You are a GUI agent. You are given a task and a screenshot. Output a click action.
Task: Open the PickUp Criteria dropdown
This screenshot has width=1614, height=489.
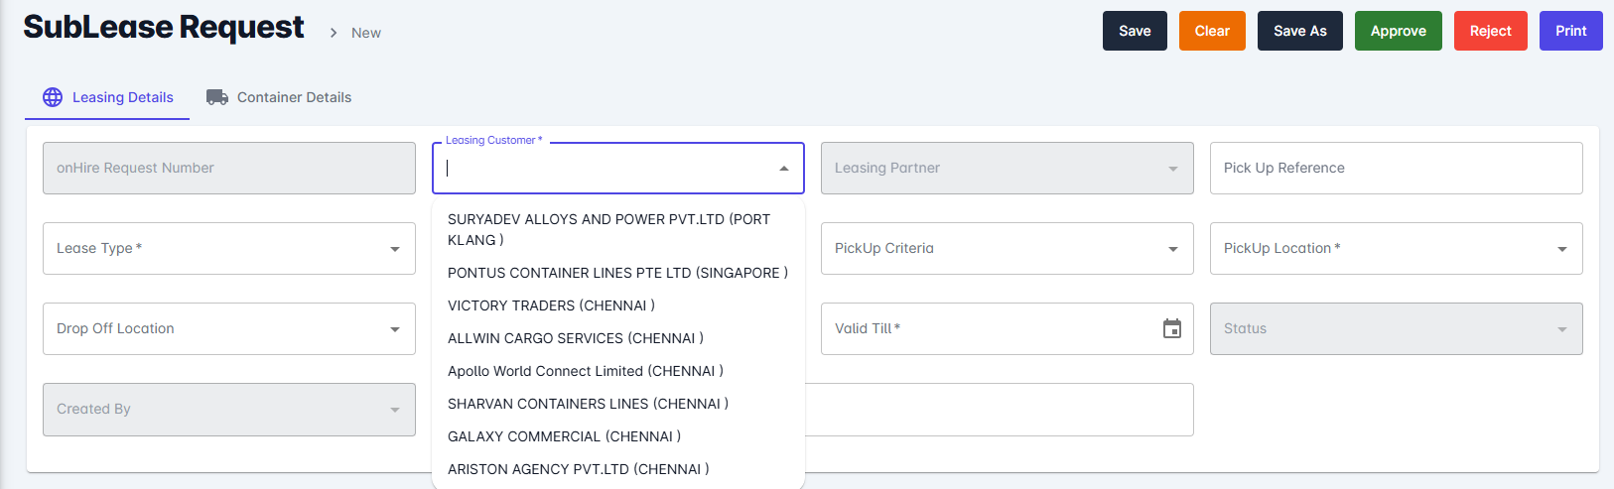point(1173,249)
